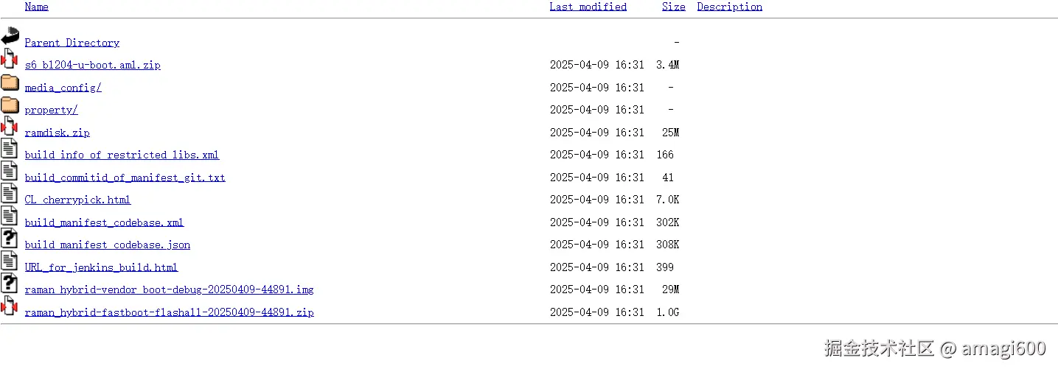Sort the listing by Last modified
Viewport: 1058px width, 372px height.
tap(588, 7)
